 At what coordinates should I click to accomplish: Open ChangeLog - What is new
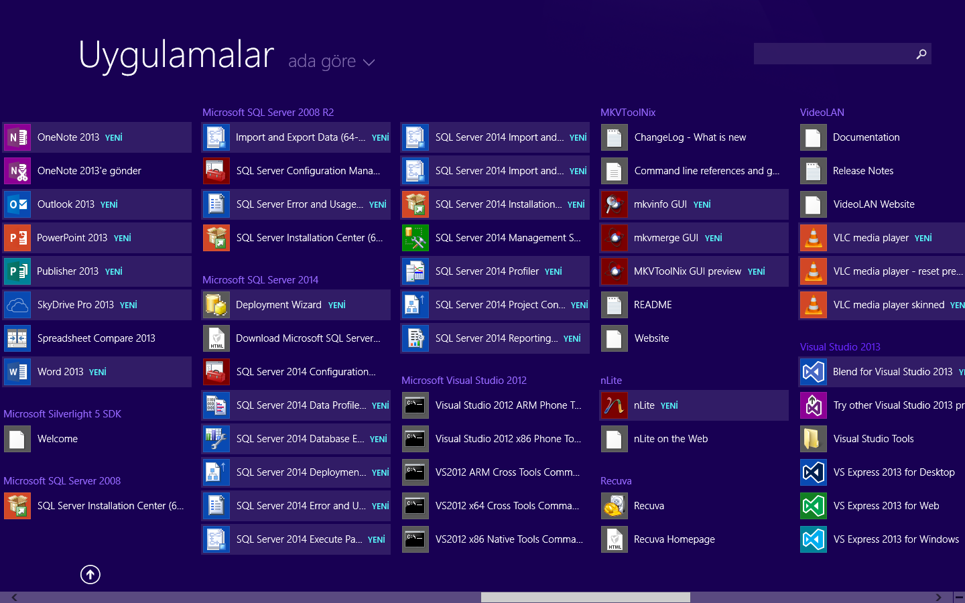(x=694, y=137)
